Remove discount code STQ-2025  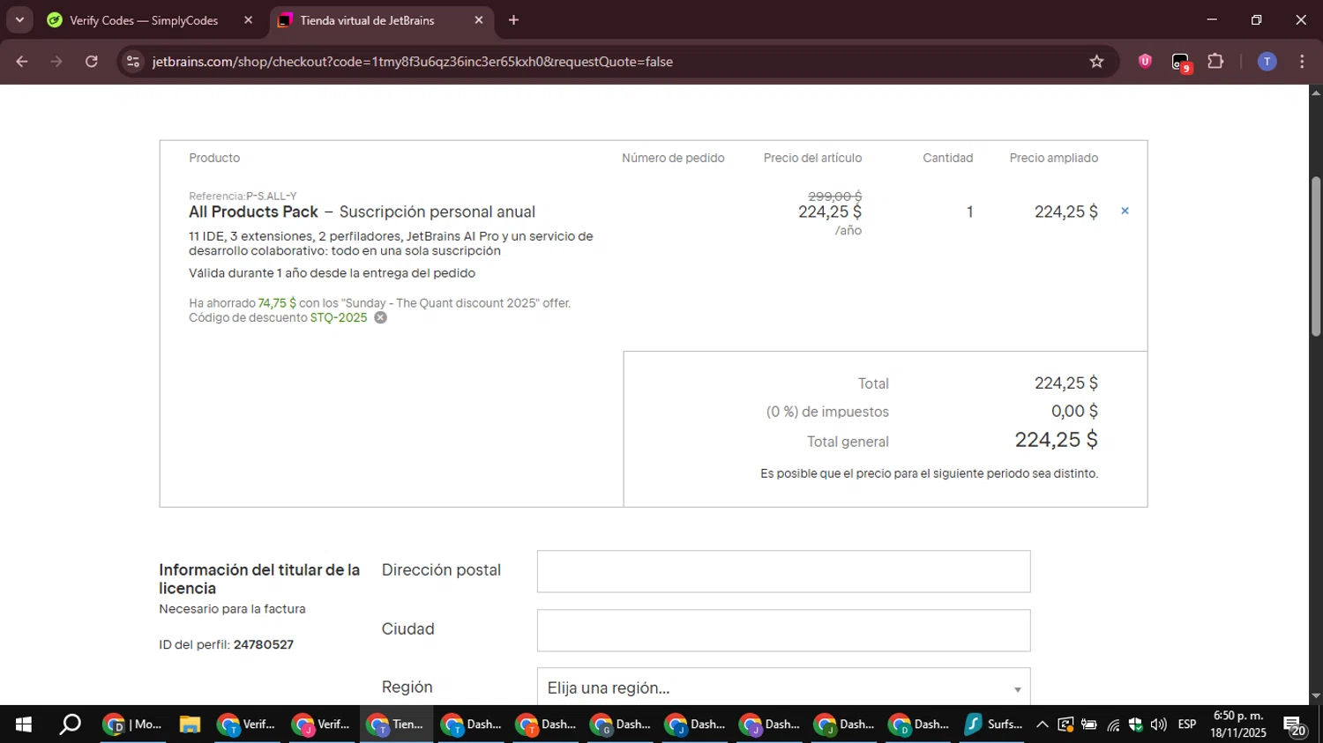click(380, 317)
